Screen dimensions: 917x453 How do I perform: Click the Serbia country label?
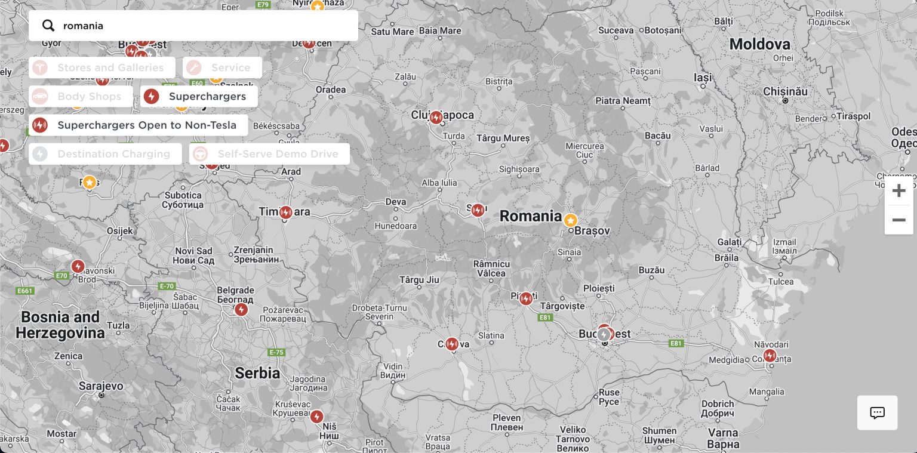pyautogui.click(x=257, y=373)
